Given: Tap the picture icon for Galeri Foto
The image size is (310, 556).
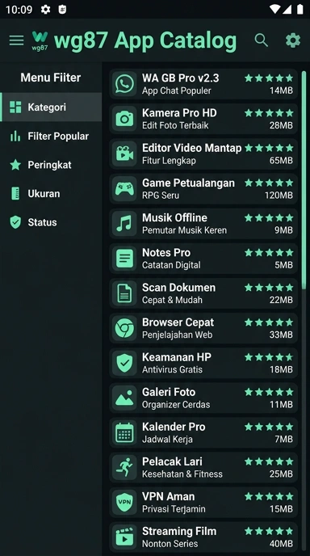Looking at the screenshot, I should click(124, 398).
